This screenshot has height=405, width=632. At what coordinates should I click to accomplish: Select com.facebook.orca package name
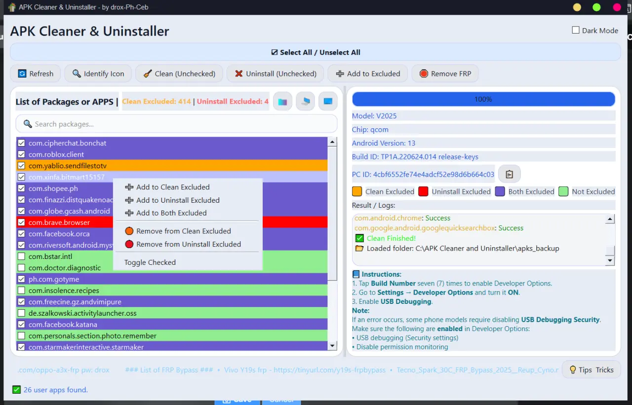click(x=59, y=234)
